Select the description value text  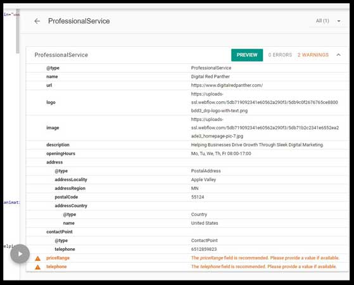tap(257, 145)
